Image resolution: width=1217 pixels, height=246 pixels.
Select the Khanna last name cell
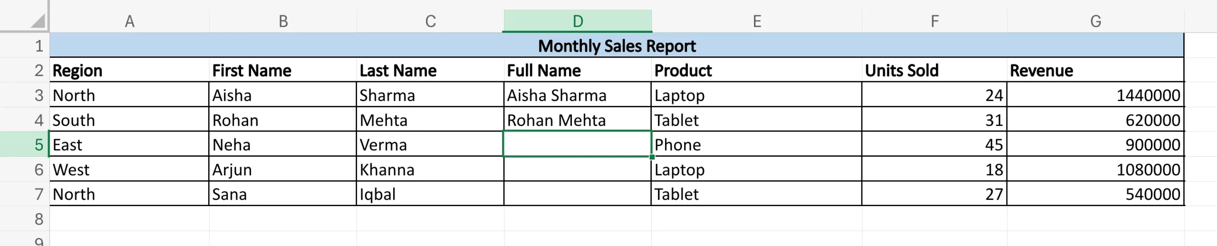(x=430, y=169)
